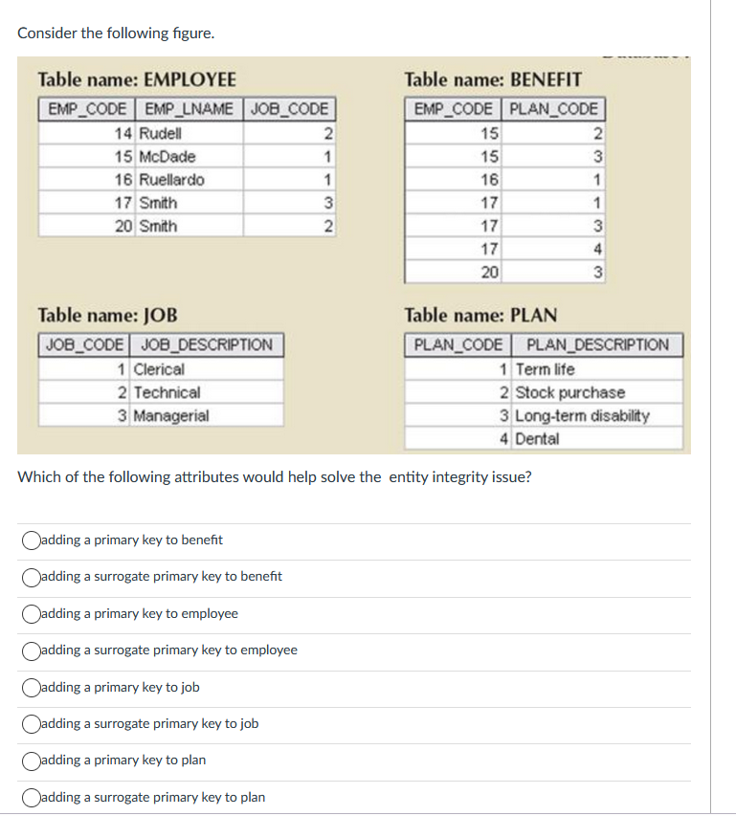Choose 'adding a primary key to plan'
The image size is (736, 816).
point(30,760)
